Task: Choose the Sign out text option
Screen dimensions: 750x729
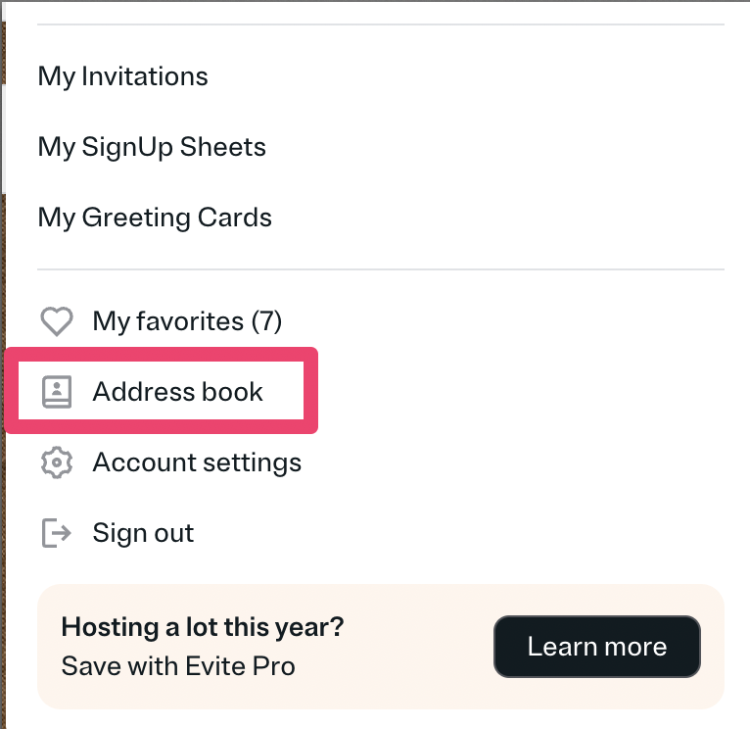Action: tap(143, 533)
